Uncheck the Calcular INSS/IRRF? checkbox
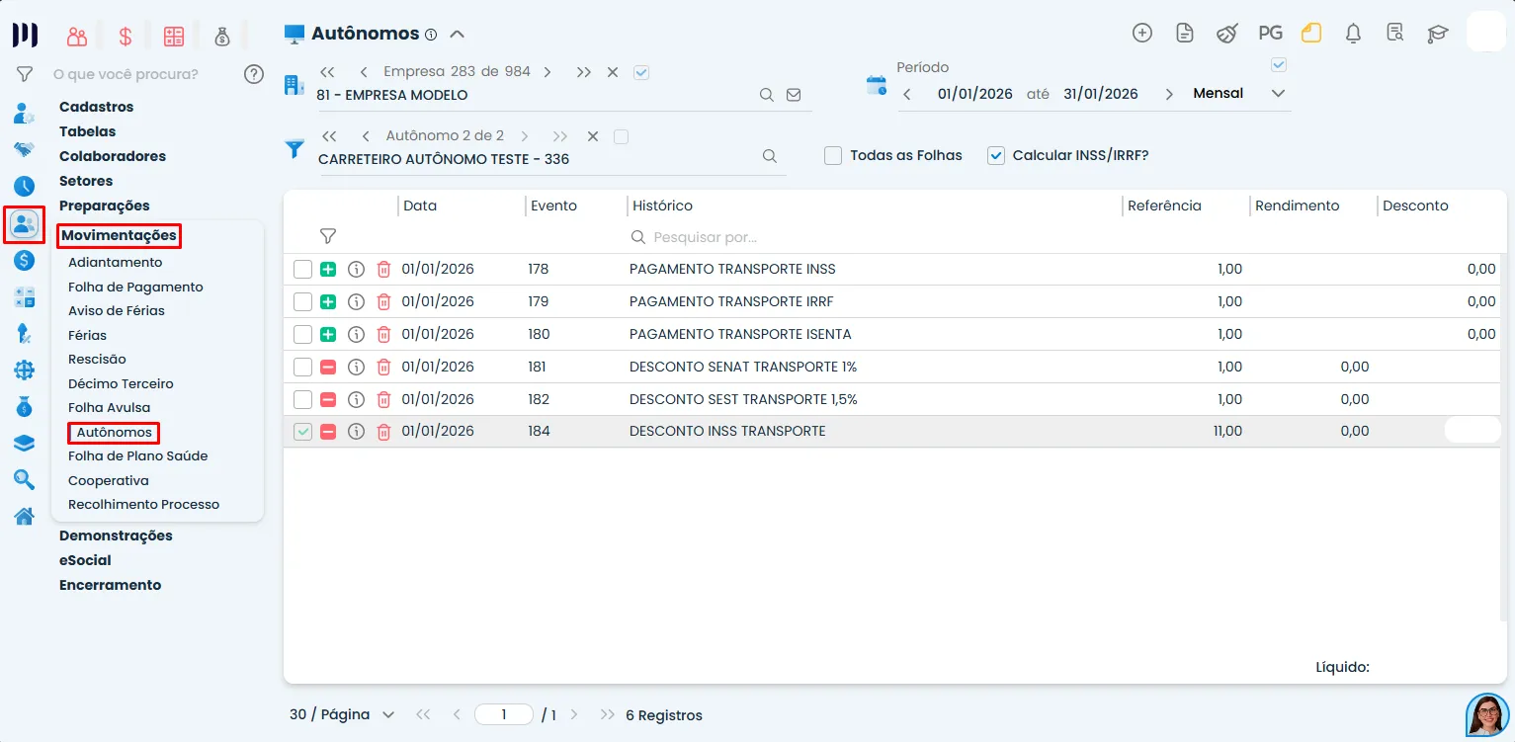Image resolution: width=1515 pixels, height=742 pixels. point(996,155)
